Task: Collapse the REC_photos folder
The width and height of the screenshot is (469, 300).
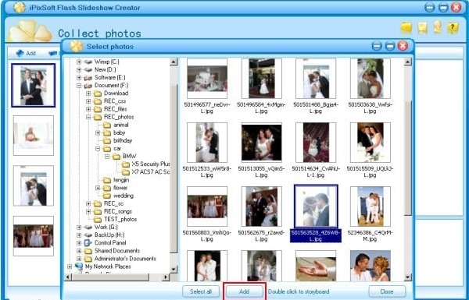Action: pyautogui.click(x=88, y=117)
